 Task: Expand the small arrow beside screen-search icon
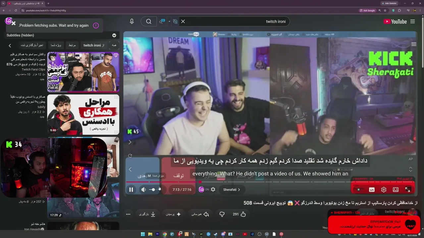click(x=169, y=21)
